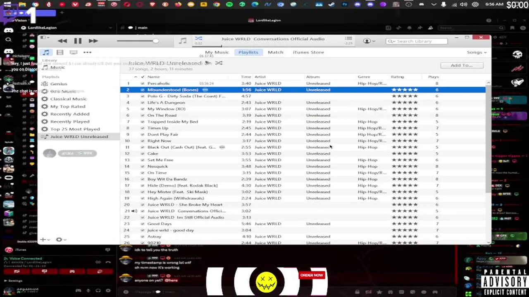
Task: Click the gear icon beside Recently Added
Action: tap(45, 114)
